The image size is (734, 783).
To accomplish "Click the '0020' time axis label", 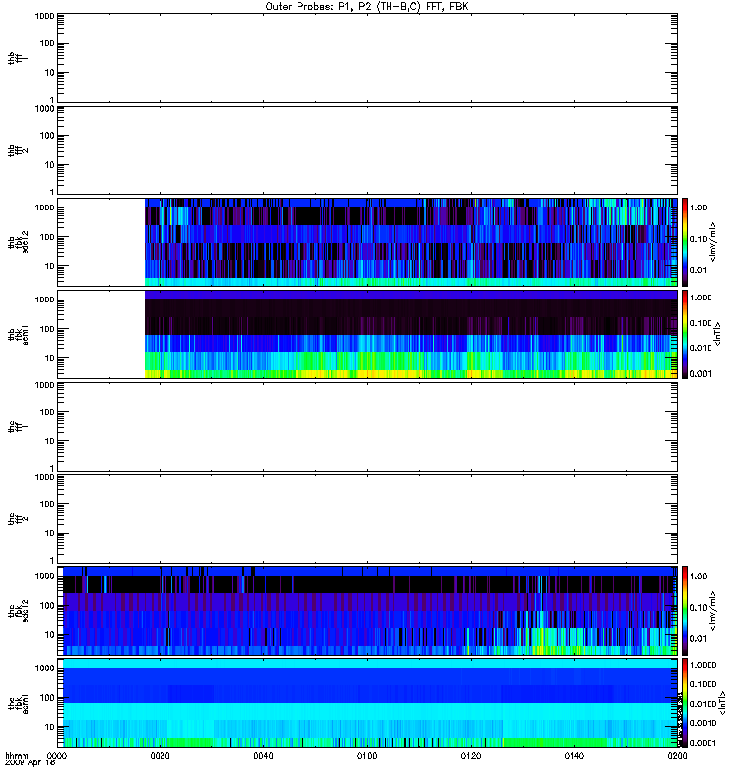I will pos(160,756).
